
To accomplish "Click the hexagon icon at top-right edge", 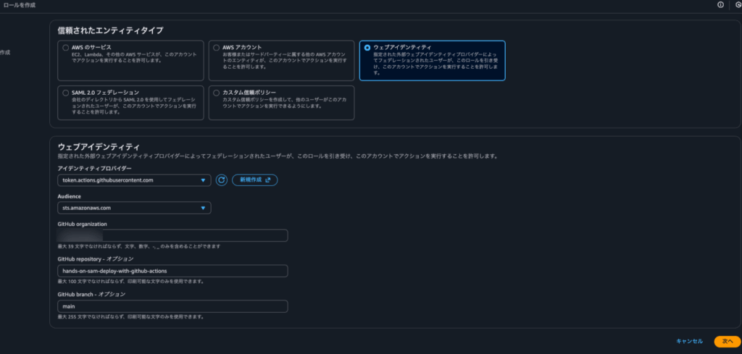I will click(x=738, y=4).
